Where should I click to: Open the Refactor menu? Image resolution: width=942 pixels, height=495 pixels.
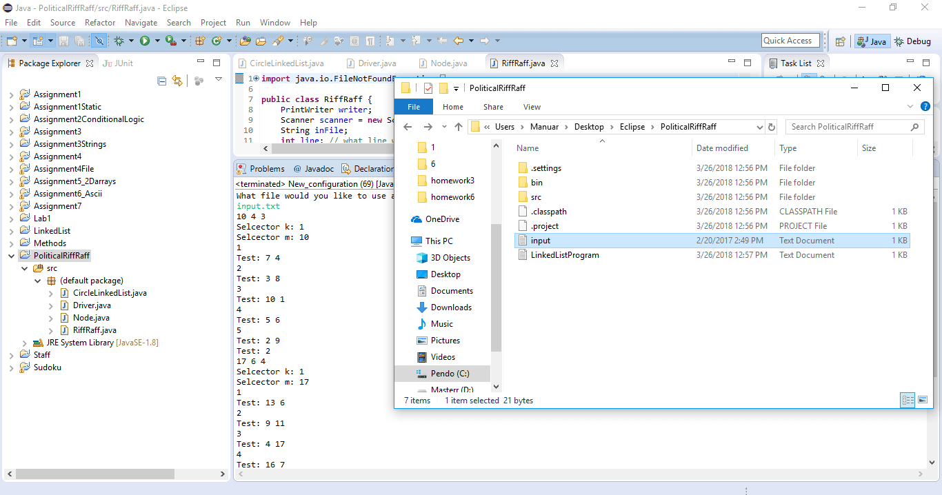click(x=100, y=23)
